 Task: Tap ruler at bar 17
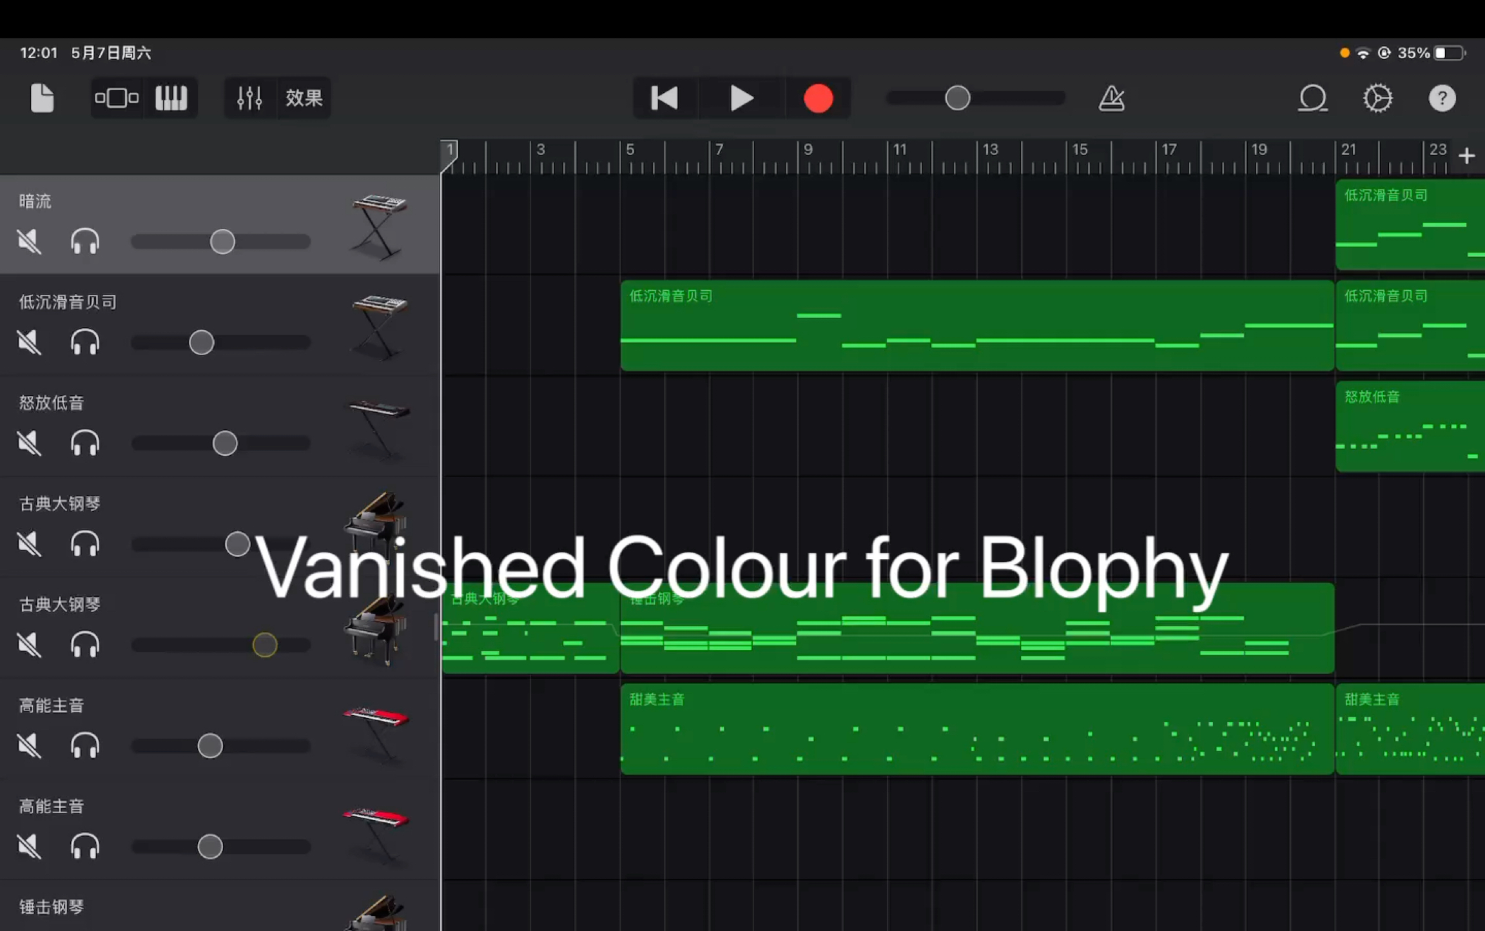[1169, 150]
